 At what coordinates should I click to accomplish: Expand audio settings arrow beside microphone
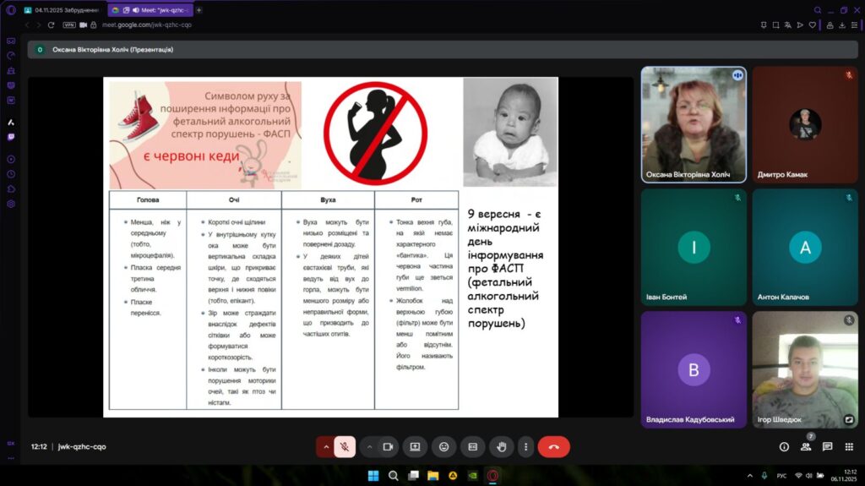[x=326, y=446]
